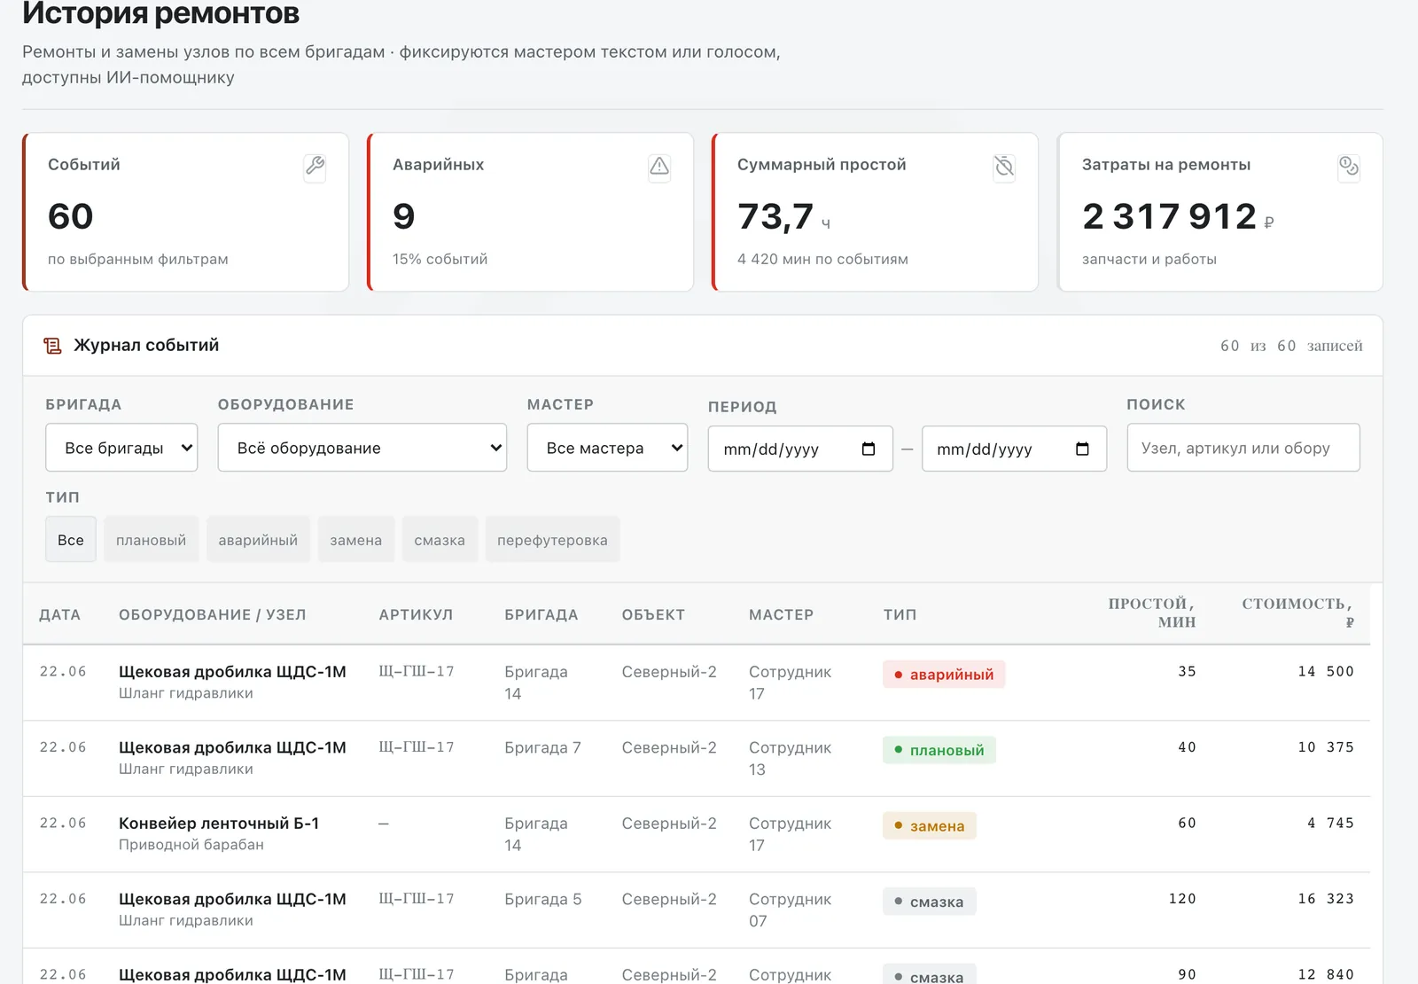
Task: Toggle the замена type filter
Action: [356, 540]
